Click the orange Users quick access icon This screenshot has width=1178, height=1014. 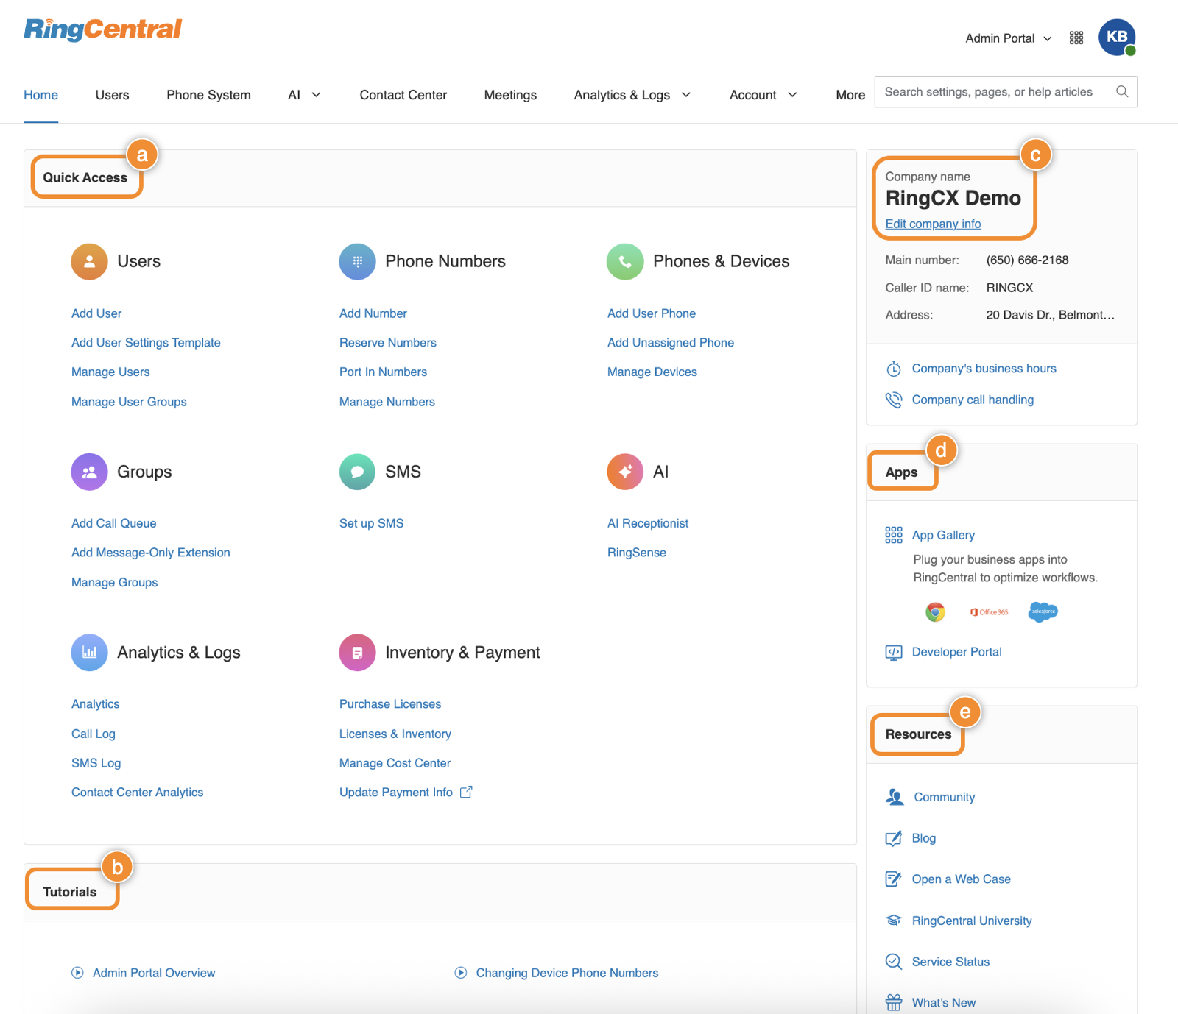[89, 261]
